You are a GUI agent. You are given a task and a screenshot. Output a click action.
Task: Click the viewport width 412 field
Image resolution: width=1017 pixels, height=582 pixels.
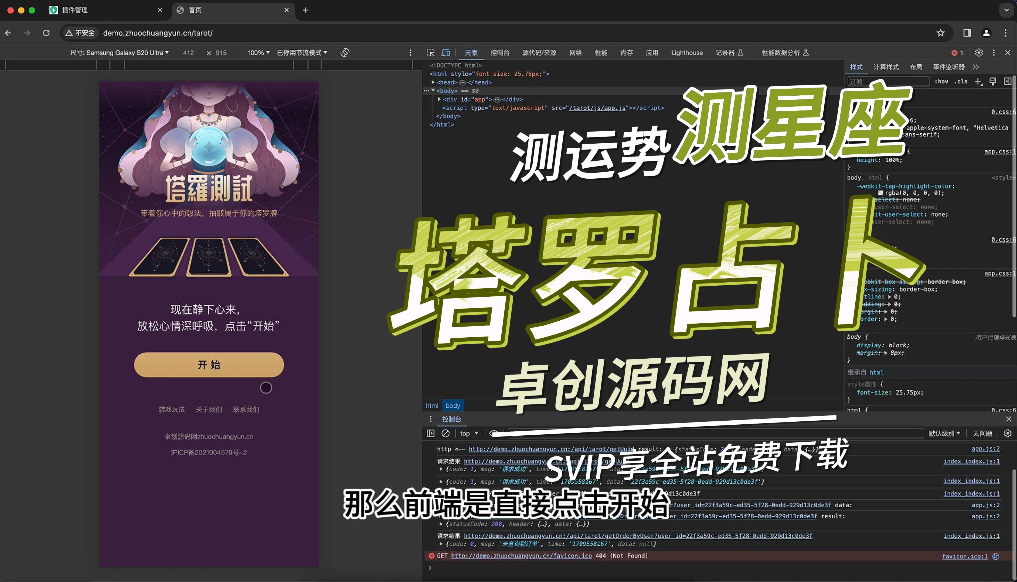click(x=188, y=53)
